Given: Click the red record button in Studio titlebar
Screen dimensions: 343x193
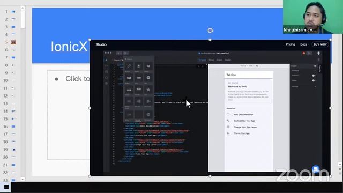Looking at the screenshot, I should click(304, 53).
